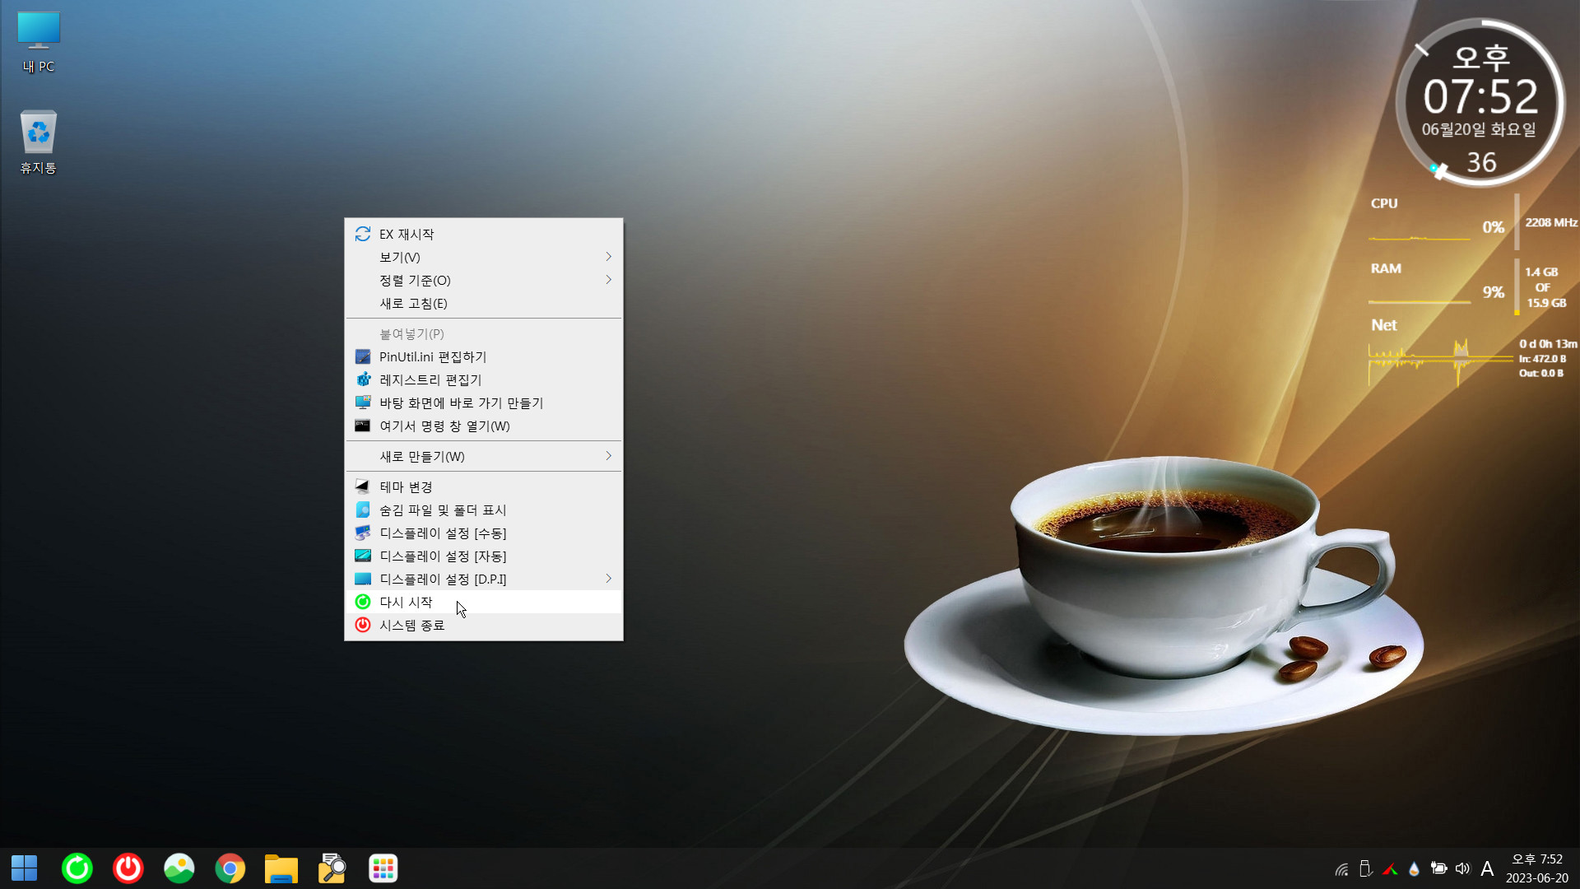Launch Chrome from the taskbar
Screen dimensions: 1580x889
click(230, 868)
